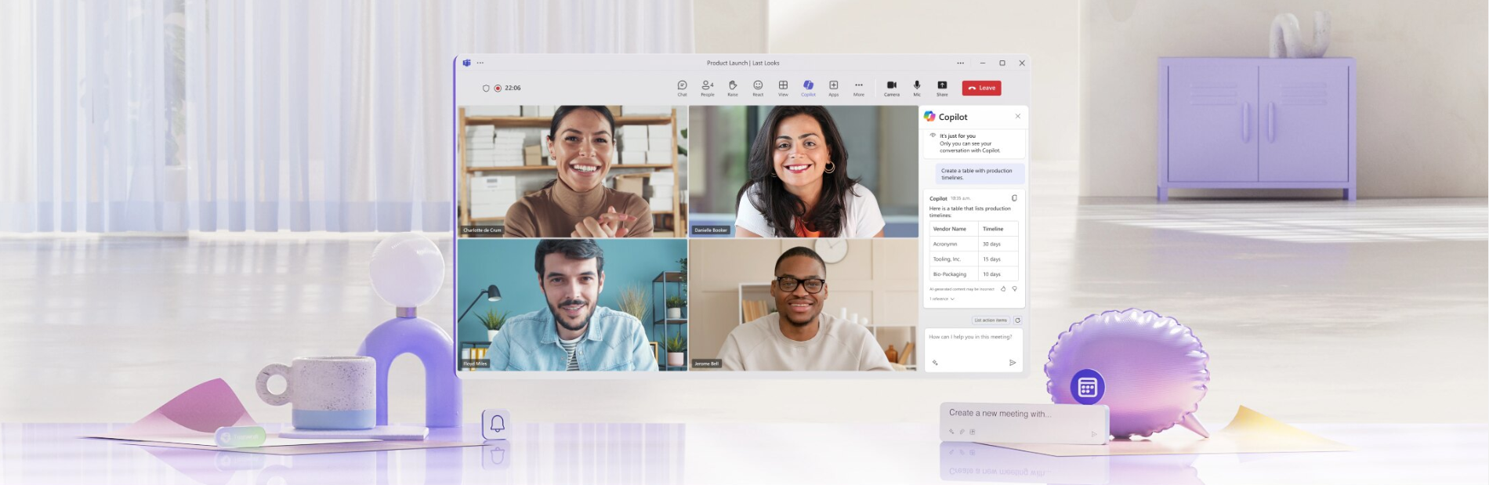Viewport: 1489px width, 485px height.
Task: Copy the Copilot response
Action: 1014,198
